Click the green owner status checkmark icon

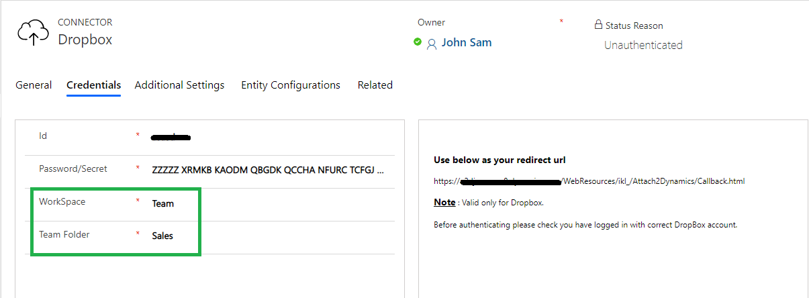pos(418,42)
